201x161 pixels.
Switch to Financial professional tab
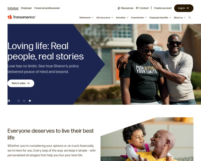(47, 8)
